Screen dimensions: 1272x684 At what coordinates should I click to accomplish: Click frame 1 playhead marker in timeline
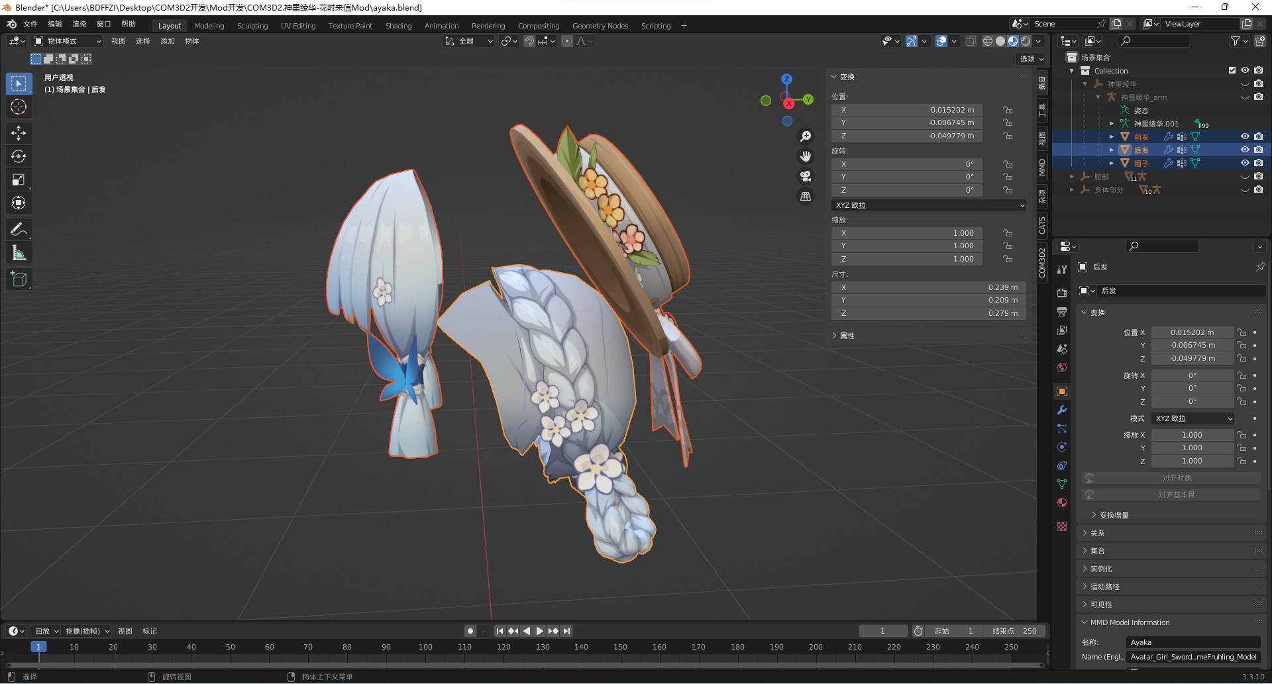coord(38,647)
